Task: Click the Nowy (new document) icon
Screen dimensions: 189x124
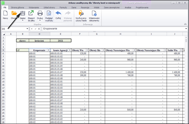Action: (5, 13)
